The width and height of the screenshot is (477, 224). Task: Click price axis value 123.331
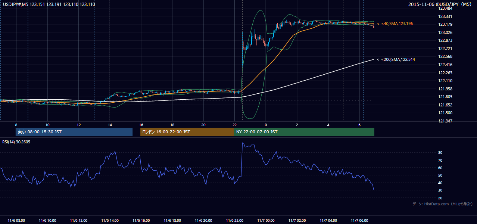[445, 16]
